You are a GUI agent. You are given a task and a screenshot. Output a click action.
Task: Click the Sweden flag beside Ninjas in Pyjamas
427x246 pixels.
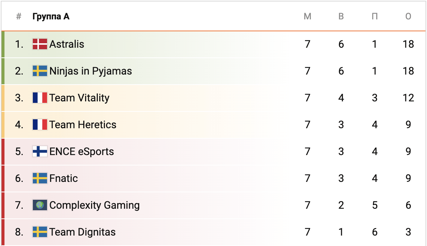[40, 71]
